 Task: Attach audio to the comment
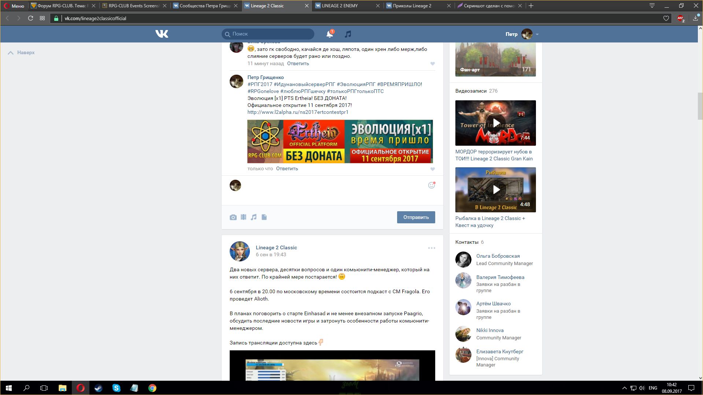(254, 217)
